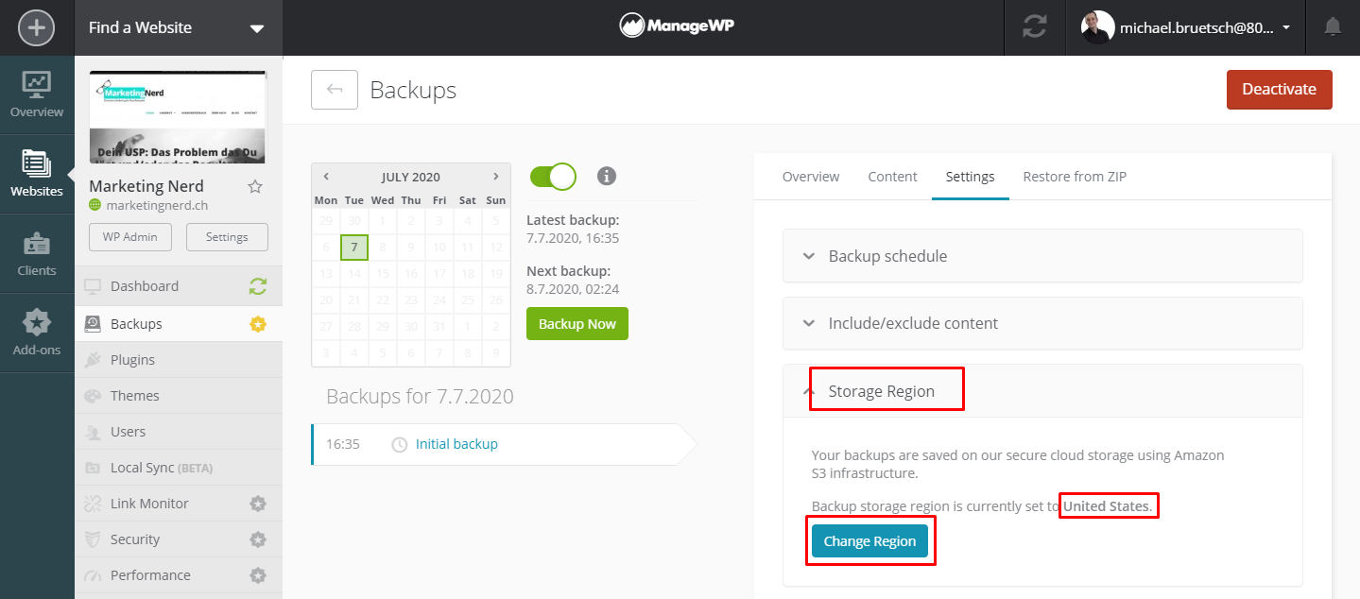This screenshot has width=1360, height=599.
Task: Click the backup info icon
Action: 607,176
